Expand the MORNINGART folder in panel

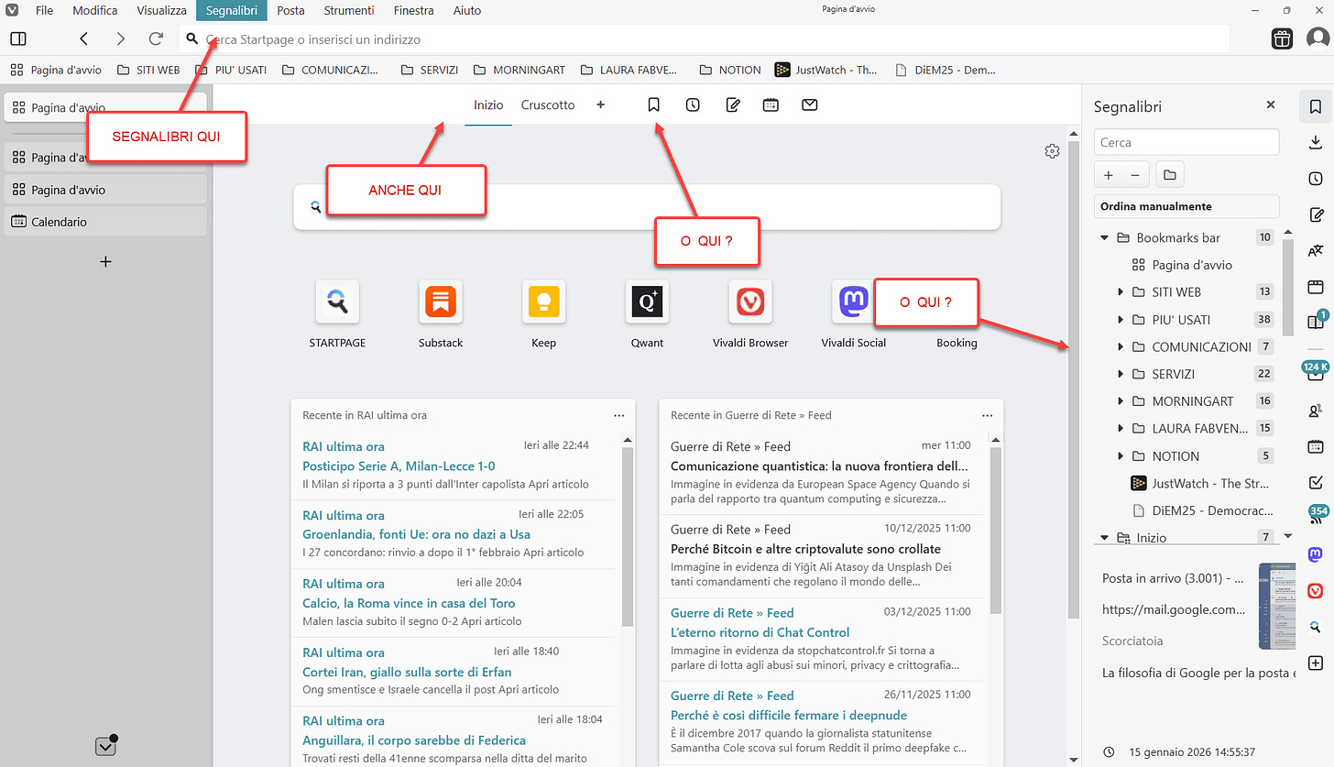click(x=1121, y=401)
